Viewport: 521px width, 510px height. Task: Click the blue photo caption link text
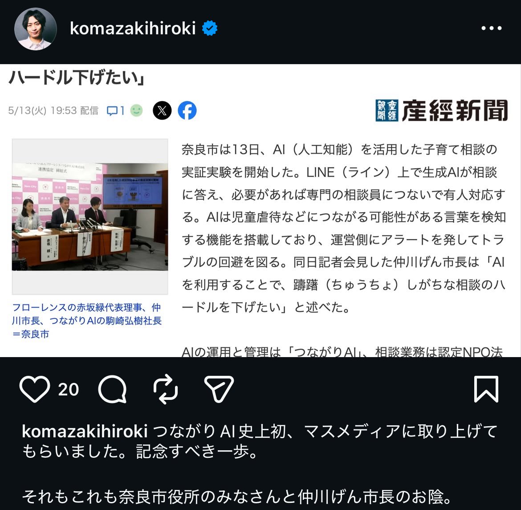tap(87, 321)
